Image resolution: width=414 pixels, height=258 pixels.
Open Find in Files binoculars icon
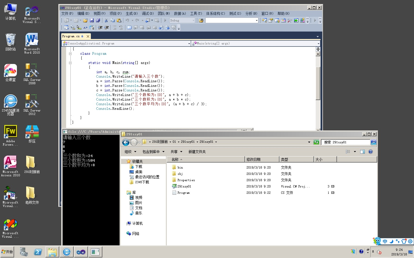(201, 20)
